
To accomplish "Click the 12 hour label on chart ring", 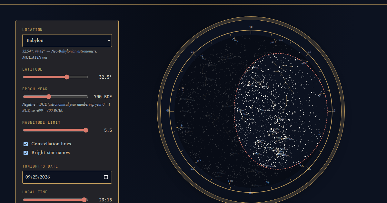I will tap(334, 111).
